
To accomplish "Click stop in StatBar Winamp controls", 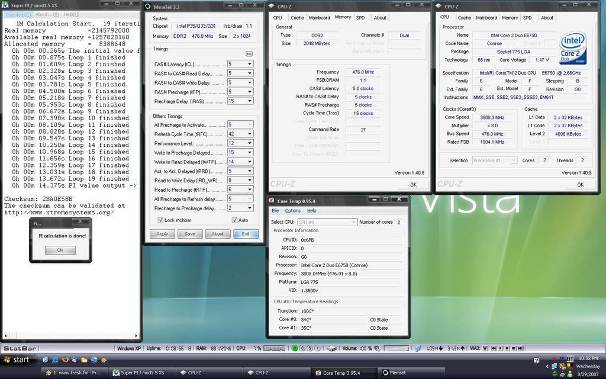I will (x=514, y=348).
